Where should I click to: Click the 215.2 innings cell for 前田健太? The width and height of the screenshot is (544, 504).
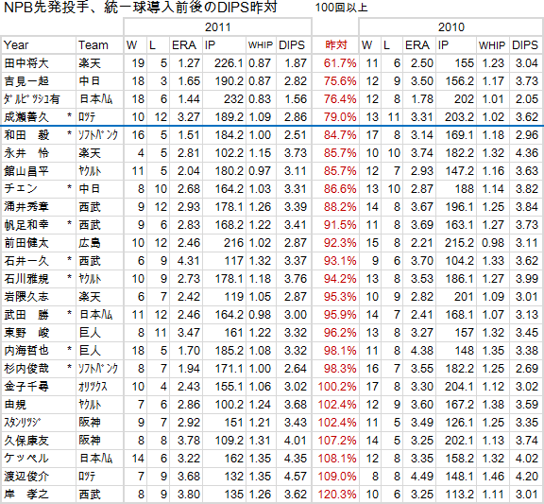pos(456,243)
